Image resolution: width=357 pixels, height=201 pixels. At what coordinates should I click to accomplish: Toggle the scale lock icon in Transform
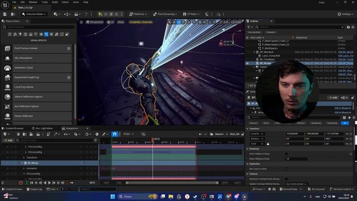pos(268,144)
